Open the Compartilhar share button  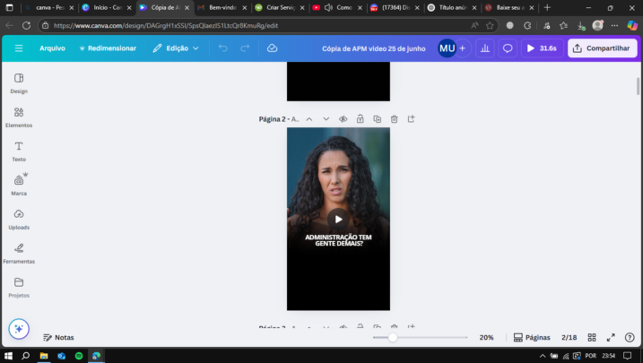click(602, 48)
